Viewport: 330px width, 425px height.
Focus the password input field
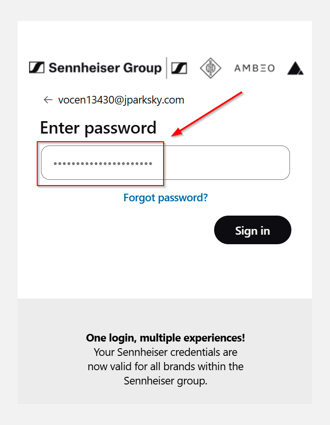coord(215,163)
